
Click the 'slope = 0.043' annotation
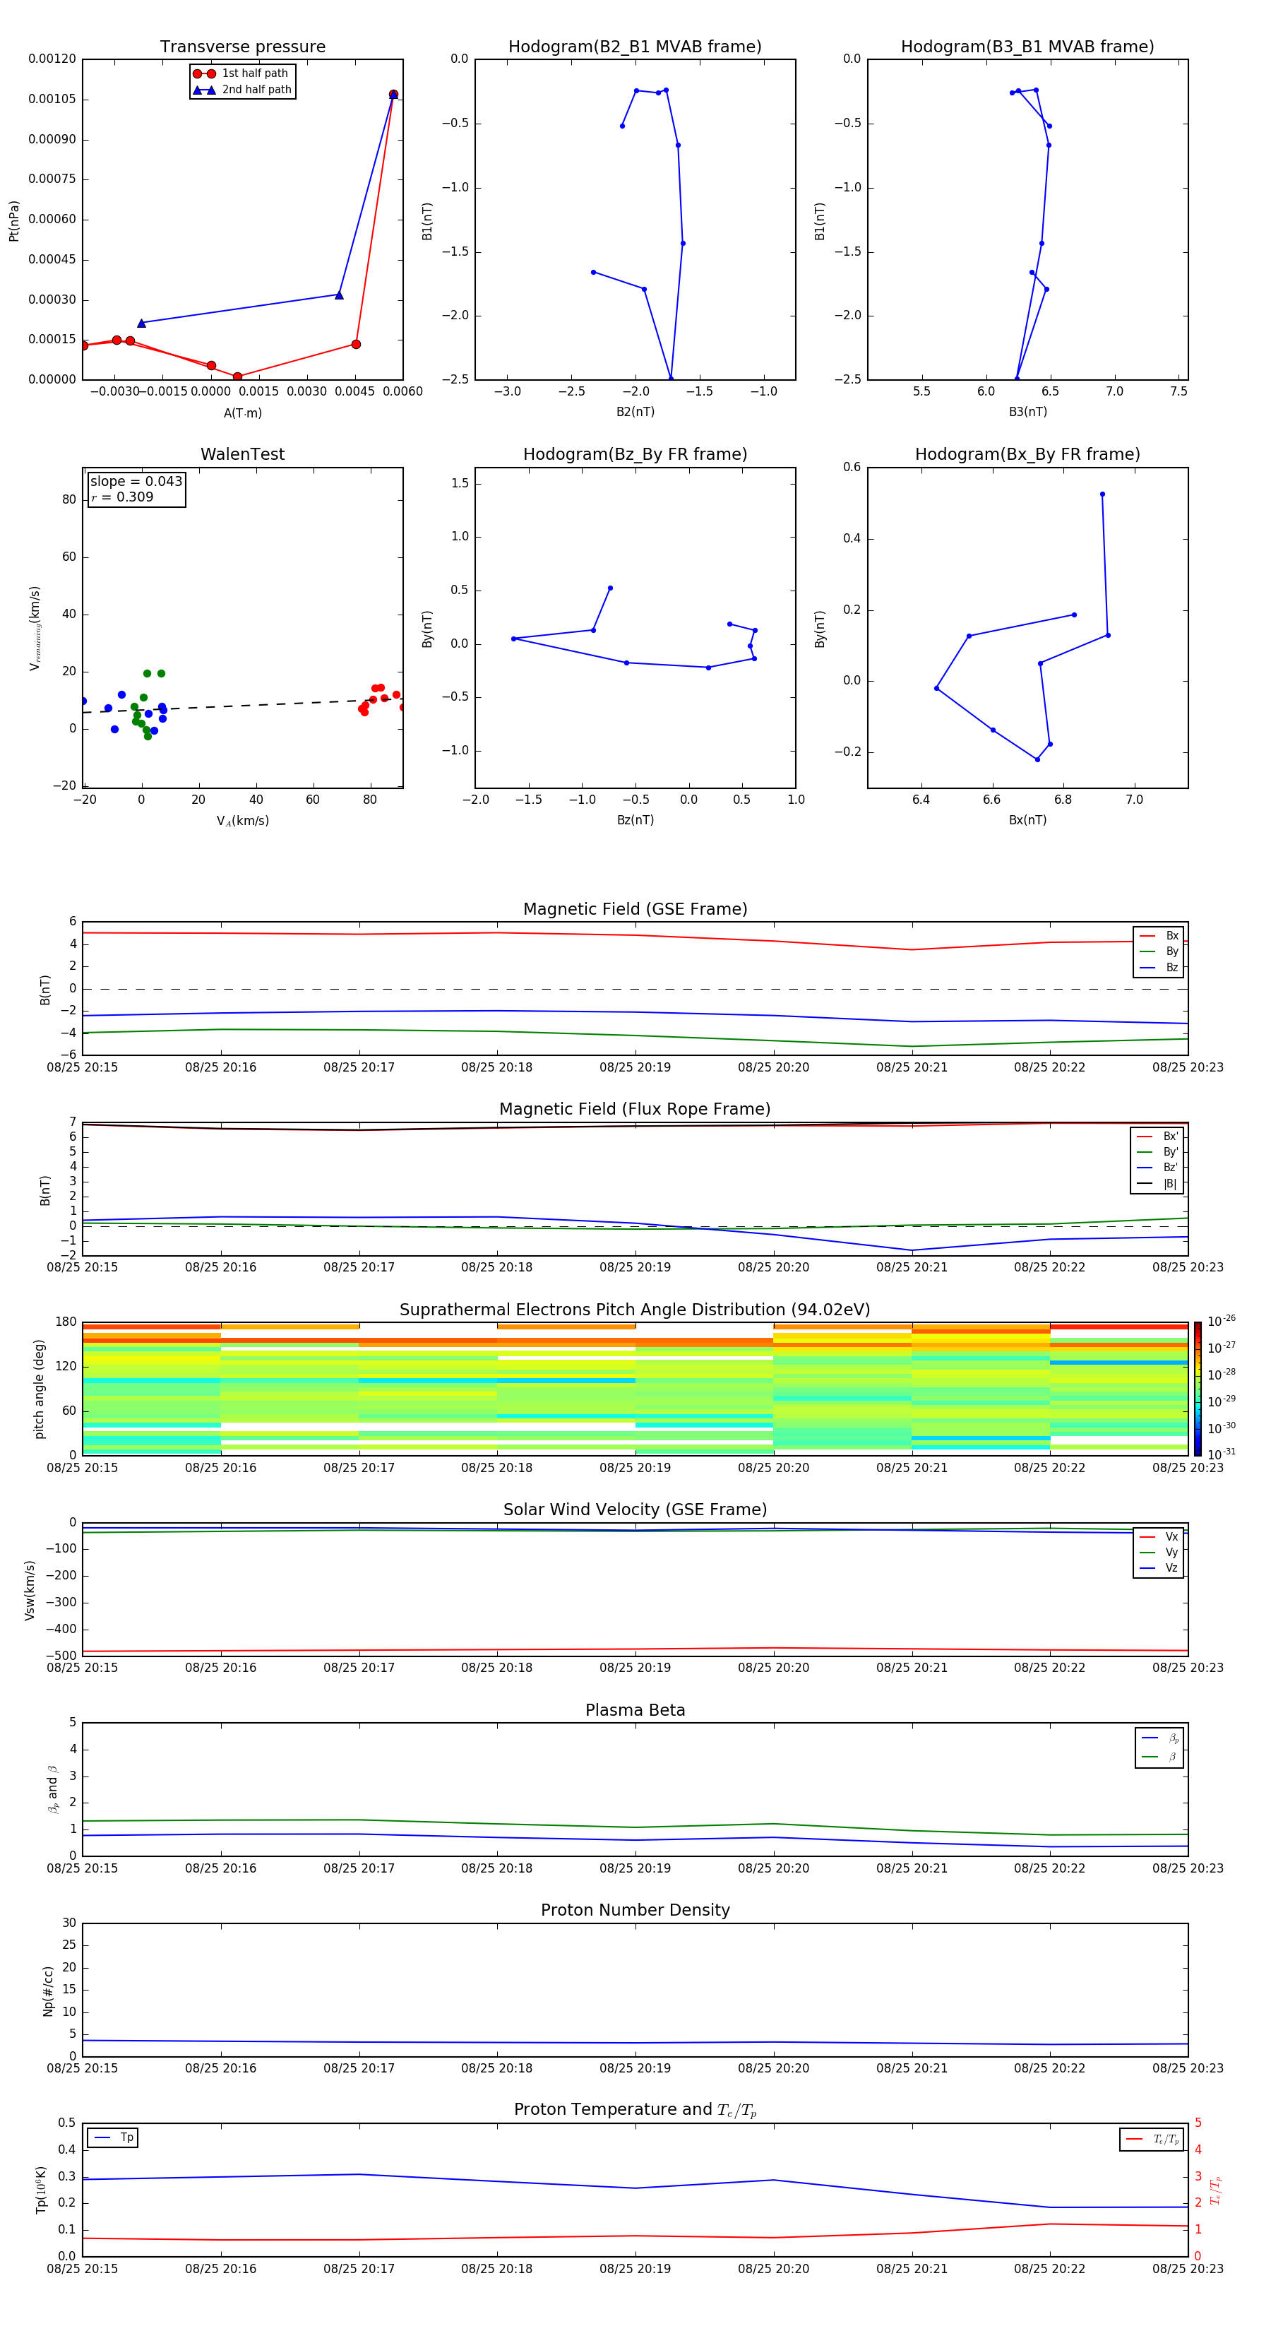tap(136, 482)
